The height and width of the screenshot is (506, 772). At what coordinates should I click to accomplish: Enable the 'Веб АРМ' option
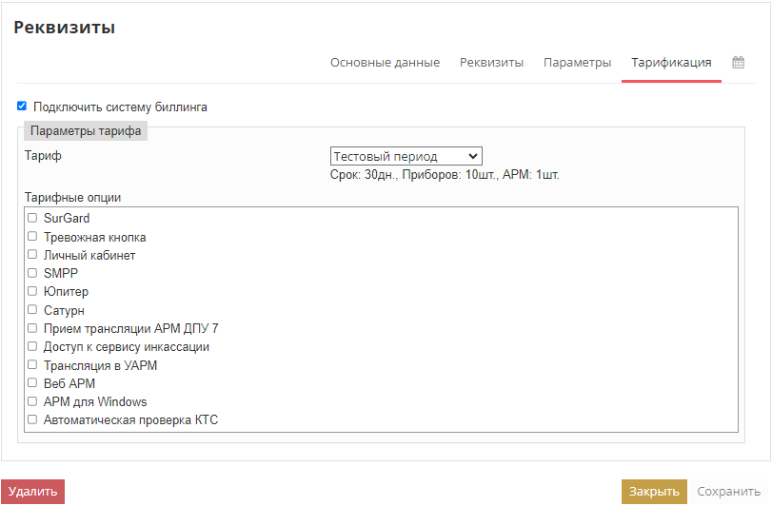click(x=32, y=383)
